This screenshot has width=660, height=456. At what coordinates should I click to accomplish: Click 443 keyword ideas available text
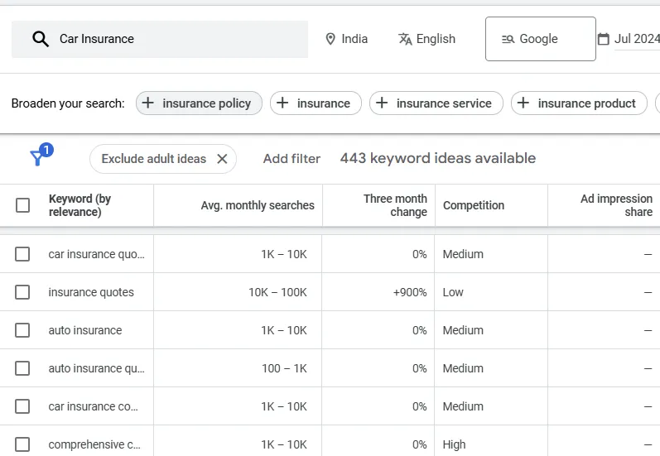438,158
